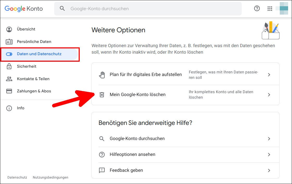Image resolution: width=292 pixels, height=184 pixels.
Task: Open the Datenschutz footer link
Action: pos(17,177)
